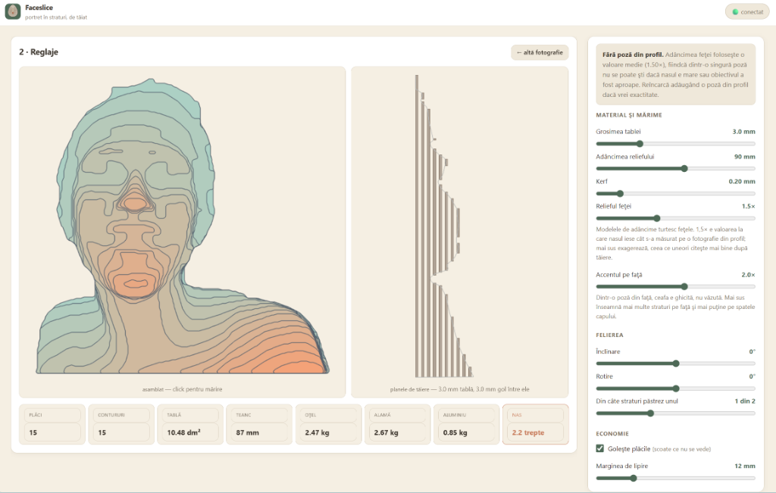The image size is (776, 493).
Task: Click the PLĂCI 15 stat card
Action: (52, 424)
